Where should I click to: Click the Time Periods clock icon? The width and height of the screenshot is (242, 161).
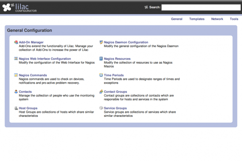click(x=101, y=75)
